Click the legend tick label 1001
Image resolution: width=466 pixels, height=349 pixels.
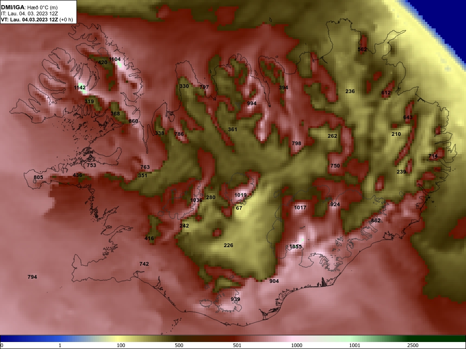(355, 345)
